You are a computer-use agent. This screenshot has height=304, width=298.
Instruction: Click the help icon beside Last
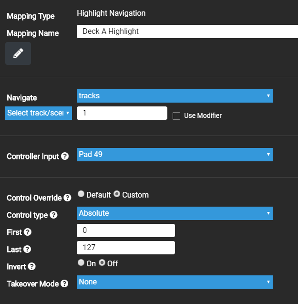[x=27, y=249]
